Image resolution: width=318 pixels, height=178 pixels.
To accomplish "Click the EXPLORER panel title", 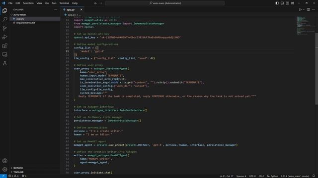I will 18,10.
